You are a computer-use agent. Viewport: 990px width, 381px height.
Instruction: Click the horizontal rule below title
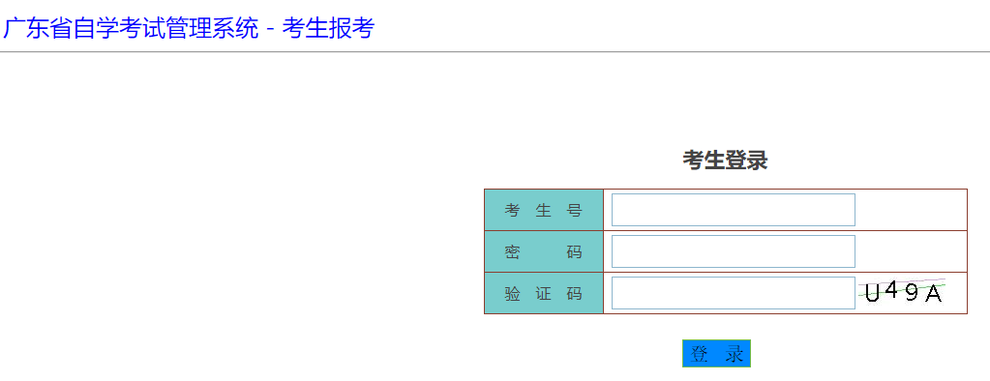click(x=495, y=51)
